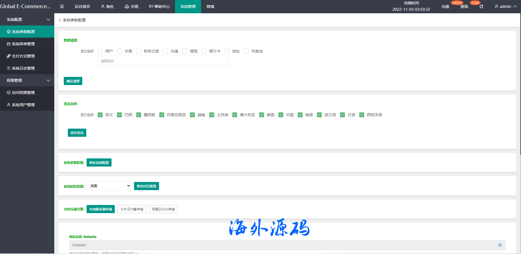Tick the 利息宝 cleanup checkbox

coord(246,51)
